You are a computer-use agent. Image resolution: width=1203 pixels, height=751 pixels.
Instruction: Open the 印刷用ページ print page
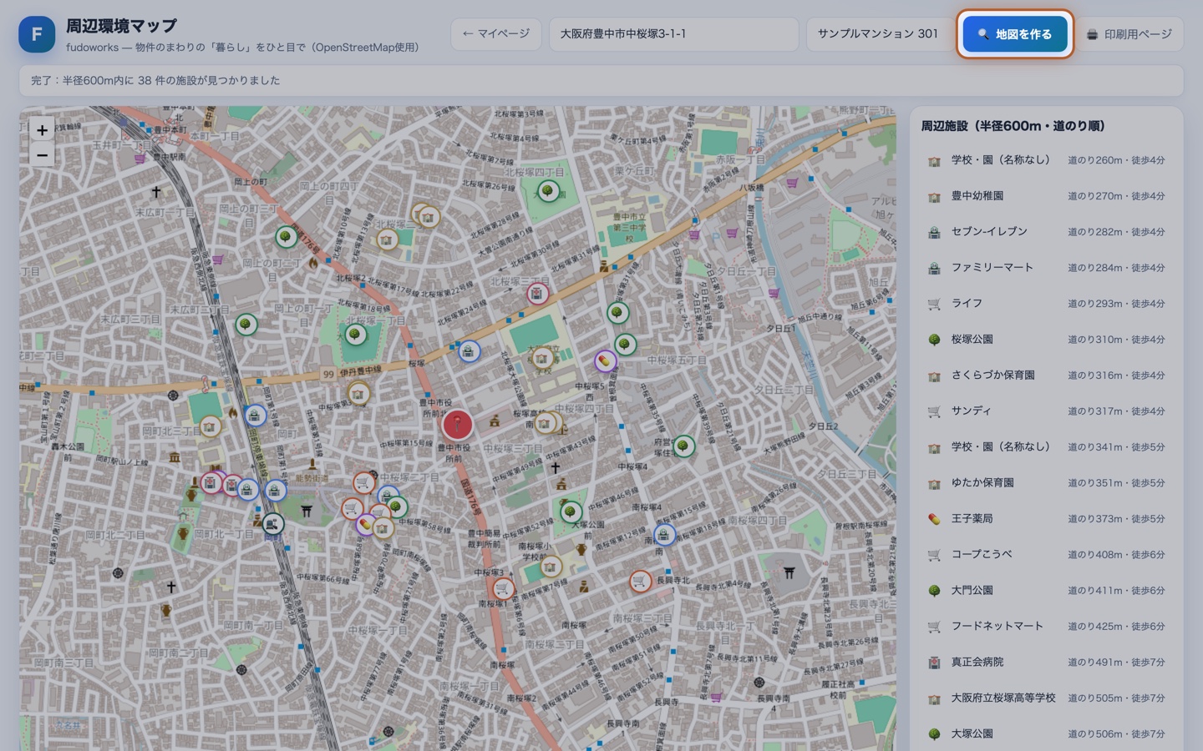tap(1129, 34)
